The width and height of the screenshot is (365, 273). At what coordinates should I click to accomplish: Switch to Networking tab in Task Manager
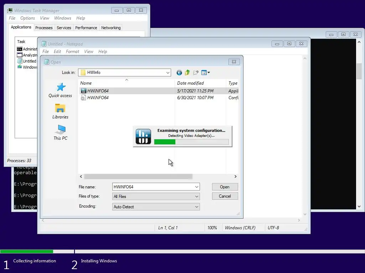pyautogui.click(x=111, y=28)
